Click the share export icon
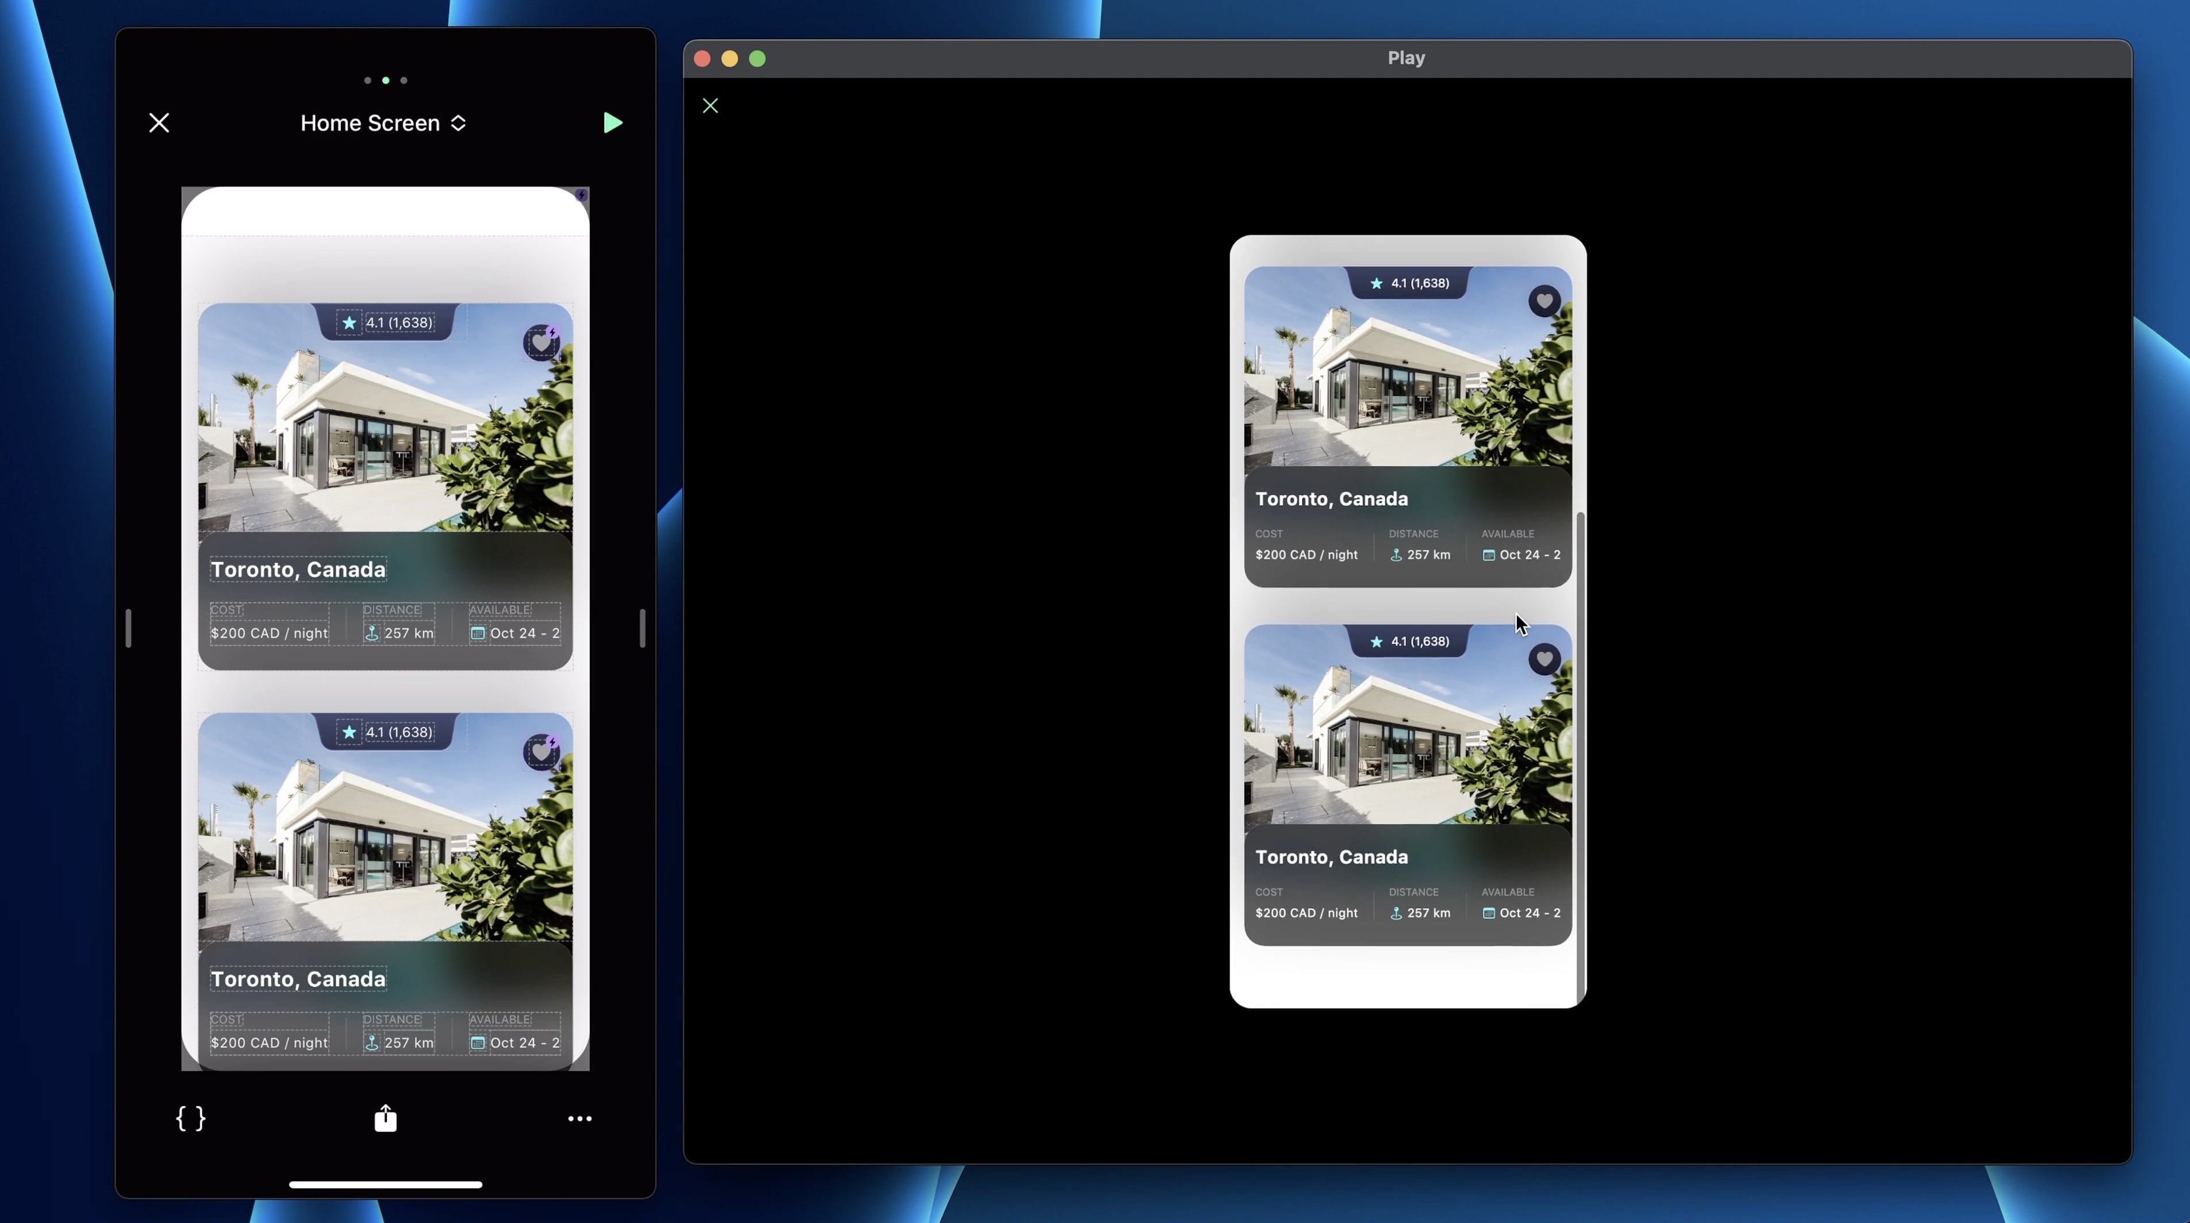2190x1223 pixels. coord(385,1118)
